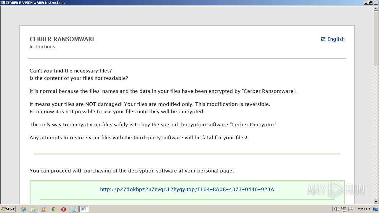Click the "You can proceed with purchasing" line
This screenshot has width=379, height=213.
(x=132, y=171)
